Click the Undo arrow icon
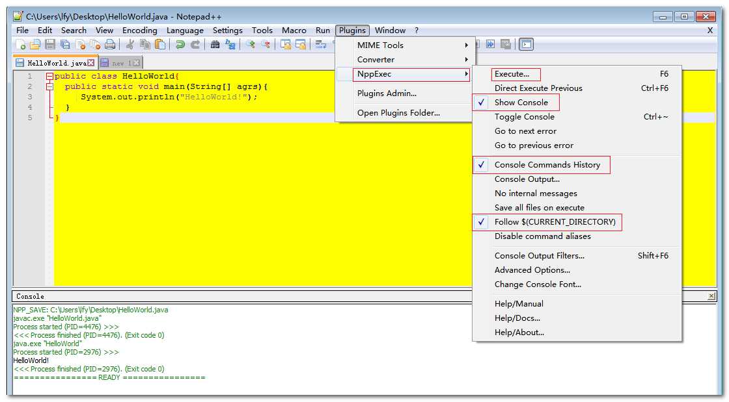This screenshot has width=729, height=402. tap(180, 45)
